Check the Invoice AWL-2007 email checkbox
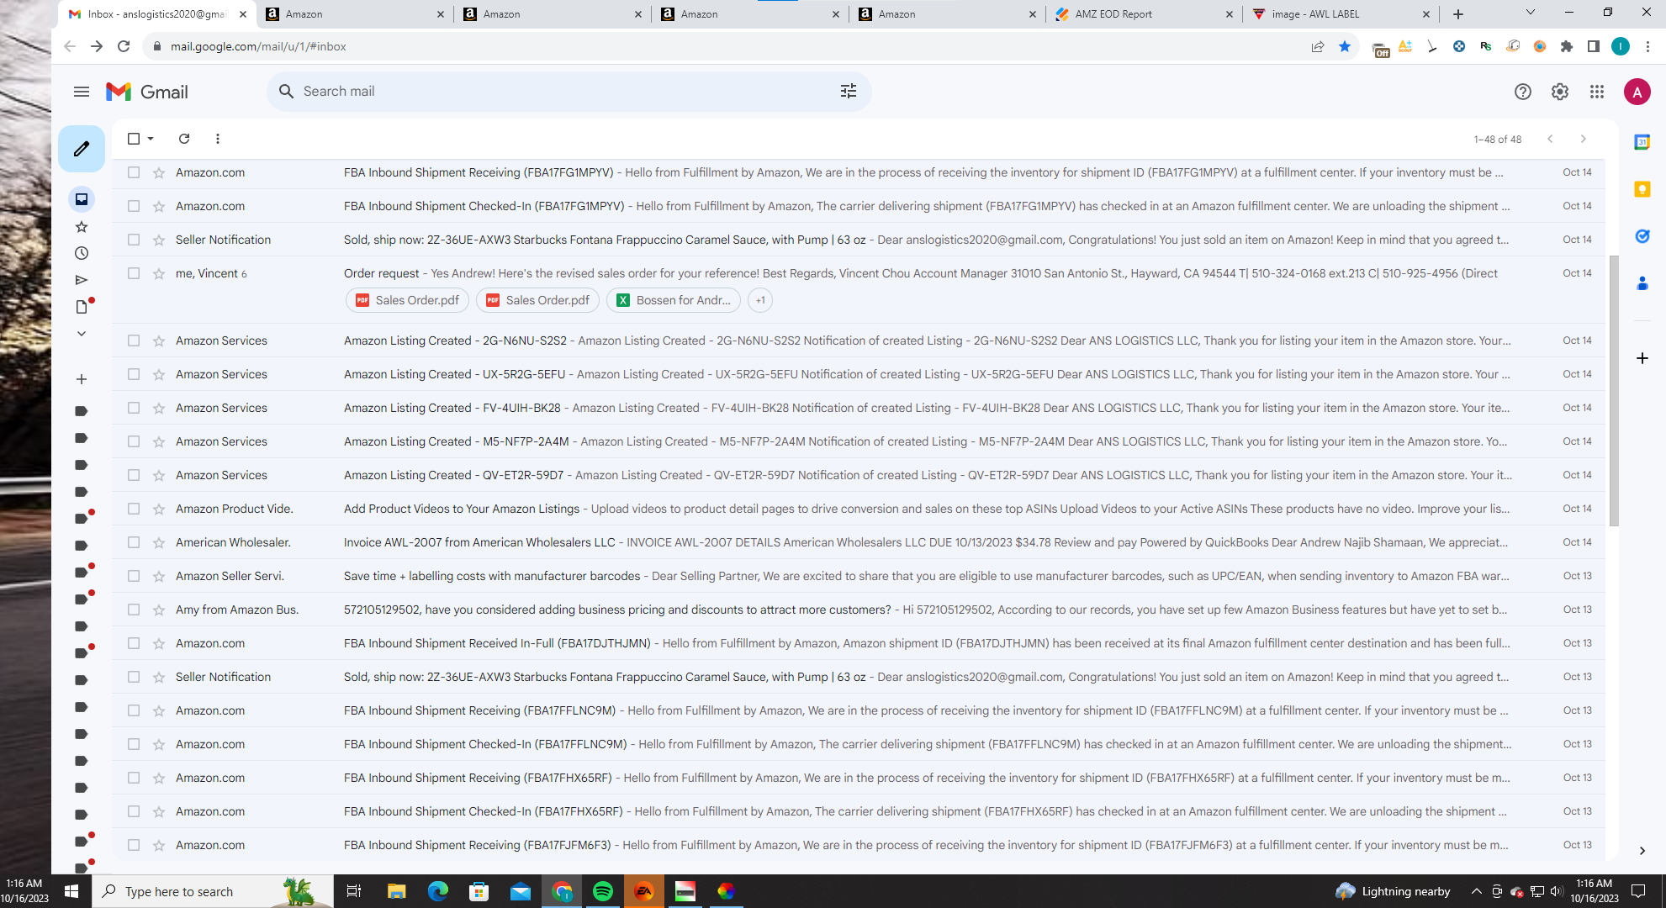The image size is (1666, 908). click(x=134, y=542)
